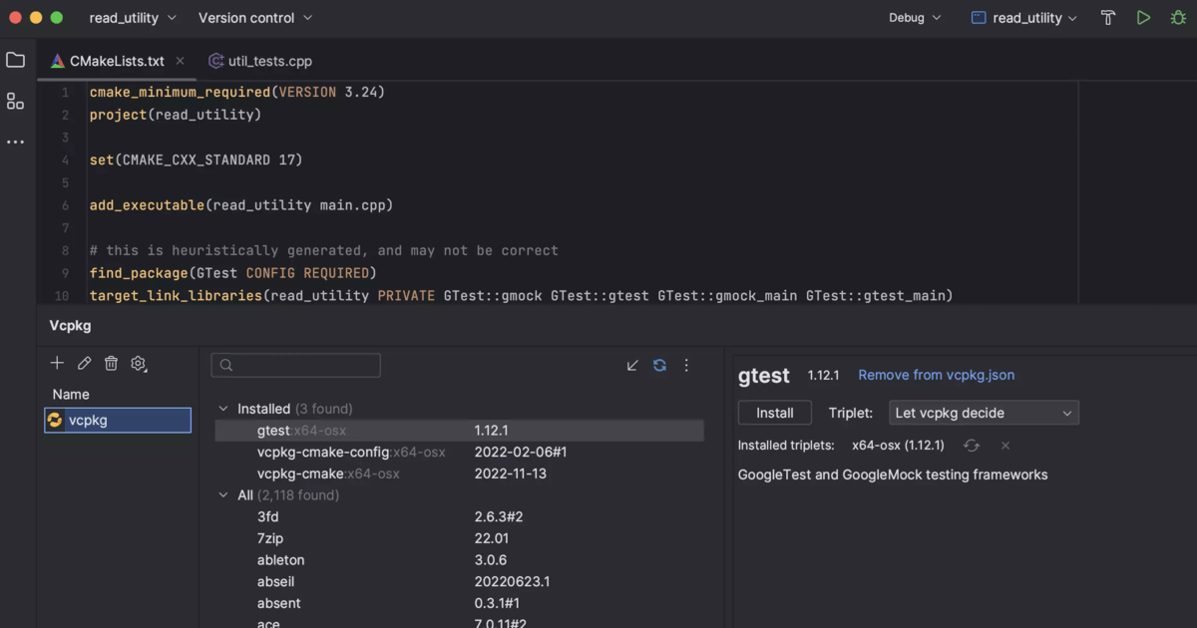This screenshot has width=1197, height=628.
Task: Add a new vcpkg repository with the plus icon
Action: pos(57,363)
